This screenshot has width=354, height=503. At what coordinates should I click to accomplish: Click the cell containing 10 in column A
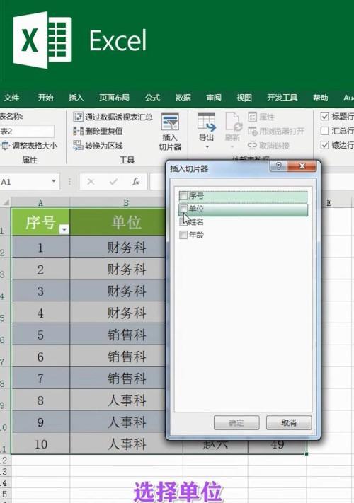tap(40, 444)
